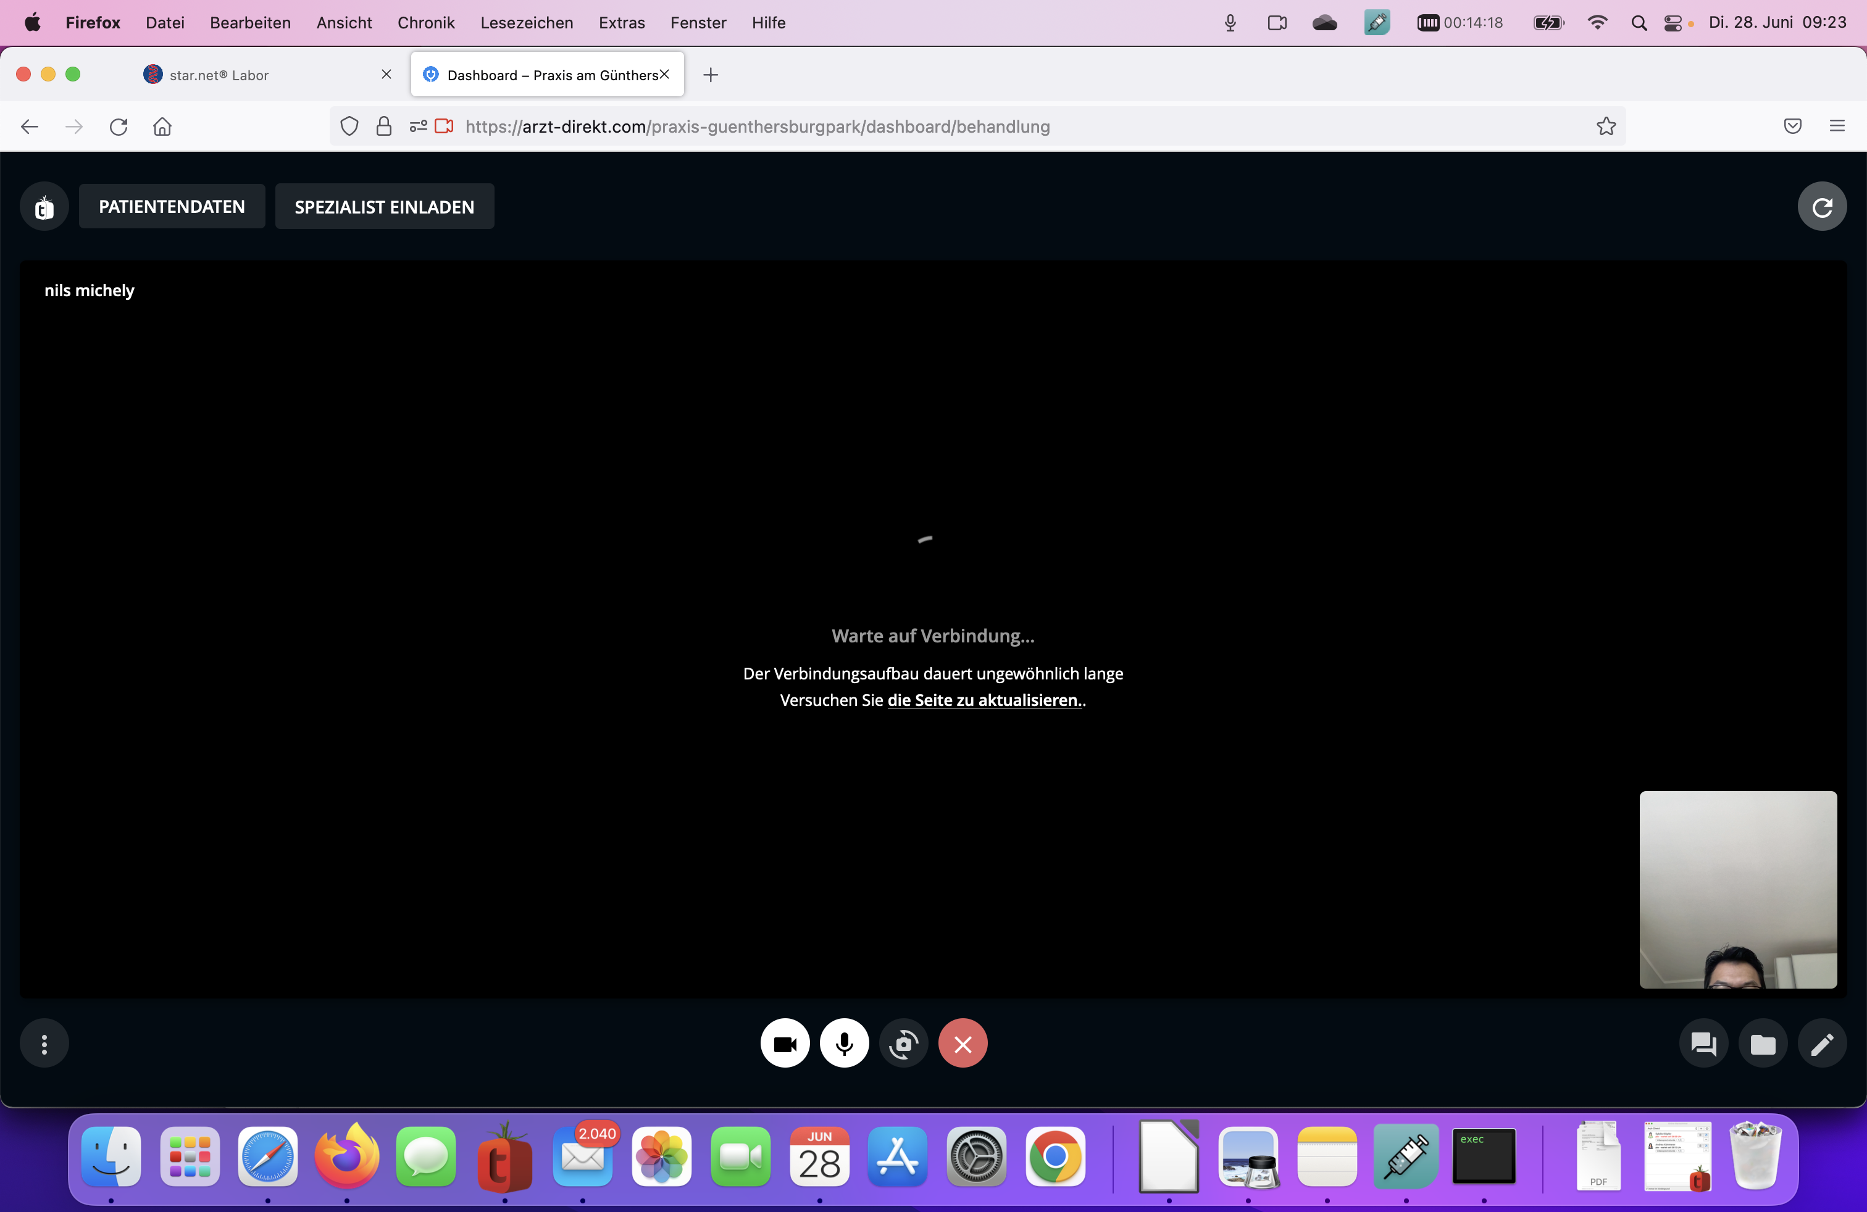
Task: Open the Lesezeichen menu
Action: click(527, 23)
